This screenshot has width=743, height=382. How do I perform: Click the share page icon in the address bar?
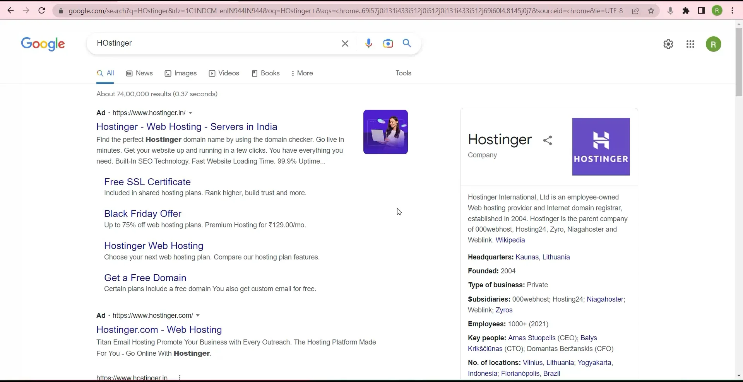pos(635,11)
